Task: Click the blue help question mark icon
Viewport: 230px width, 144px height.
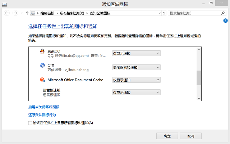Action: (x=225, y=21)
